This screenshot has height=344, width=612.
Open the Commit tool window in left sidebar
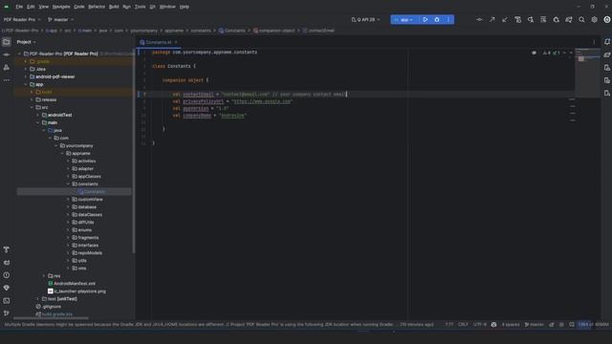pyautogui.click(x=7, y=54)
